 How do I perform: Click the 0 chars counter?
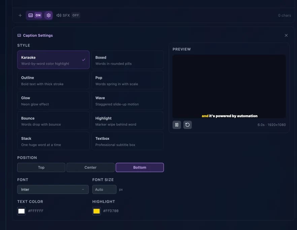pyautogui.click(x=285, y=15)
